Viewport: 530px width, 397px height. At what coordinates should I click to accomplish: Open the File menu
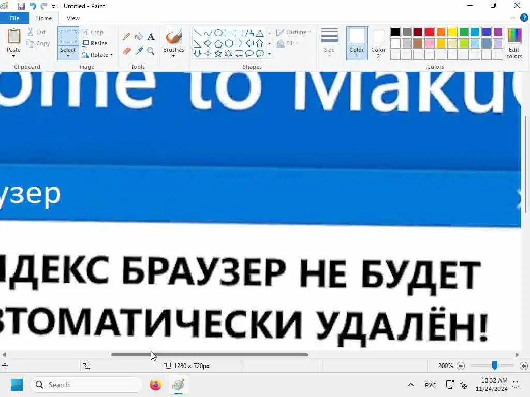[14, 18]
